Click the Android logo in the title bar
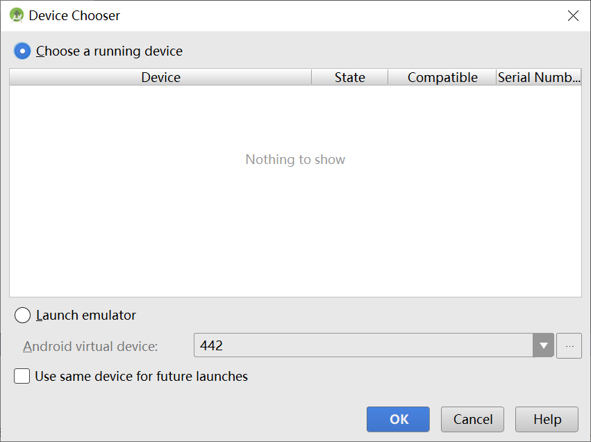The width and height of the screenshot is (591, 442). 16,15
